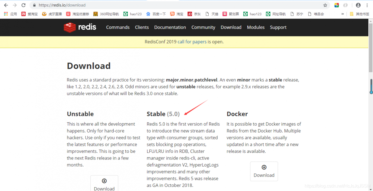This screenshot has height=191, width=373.
Task: Go back to the previous page
Action: [x=6, y=5]
